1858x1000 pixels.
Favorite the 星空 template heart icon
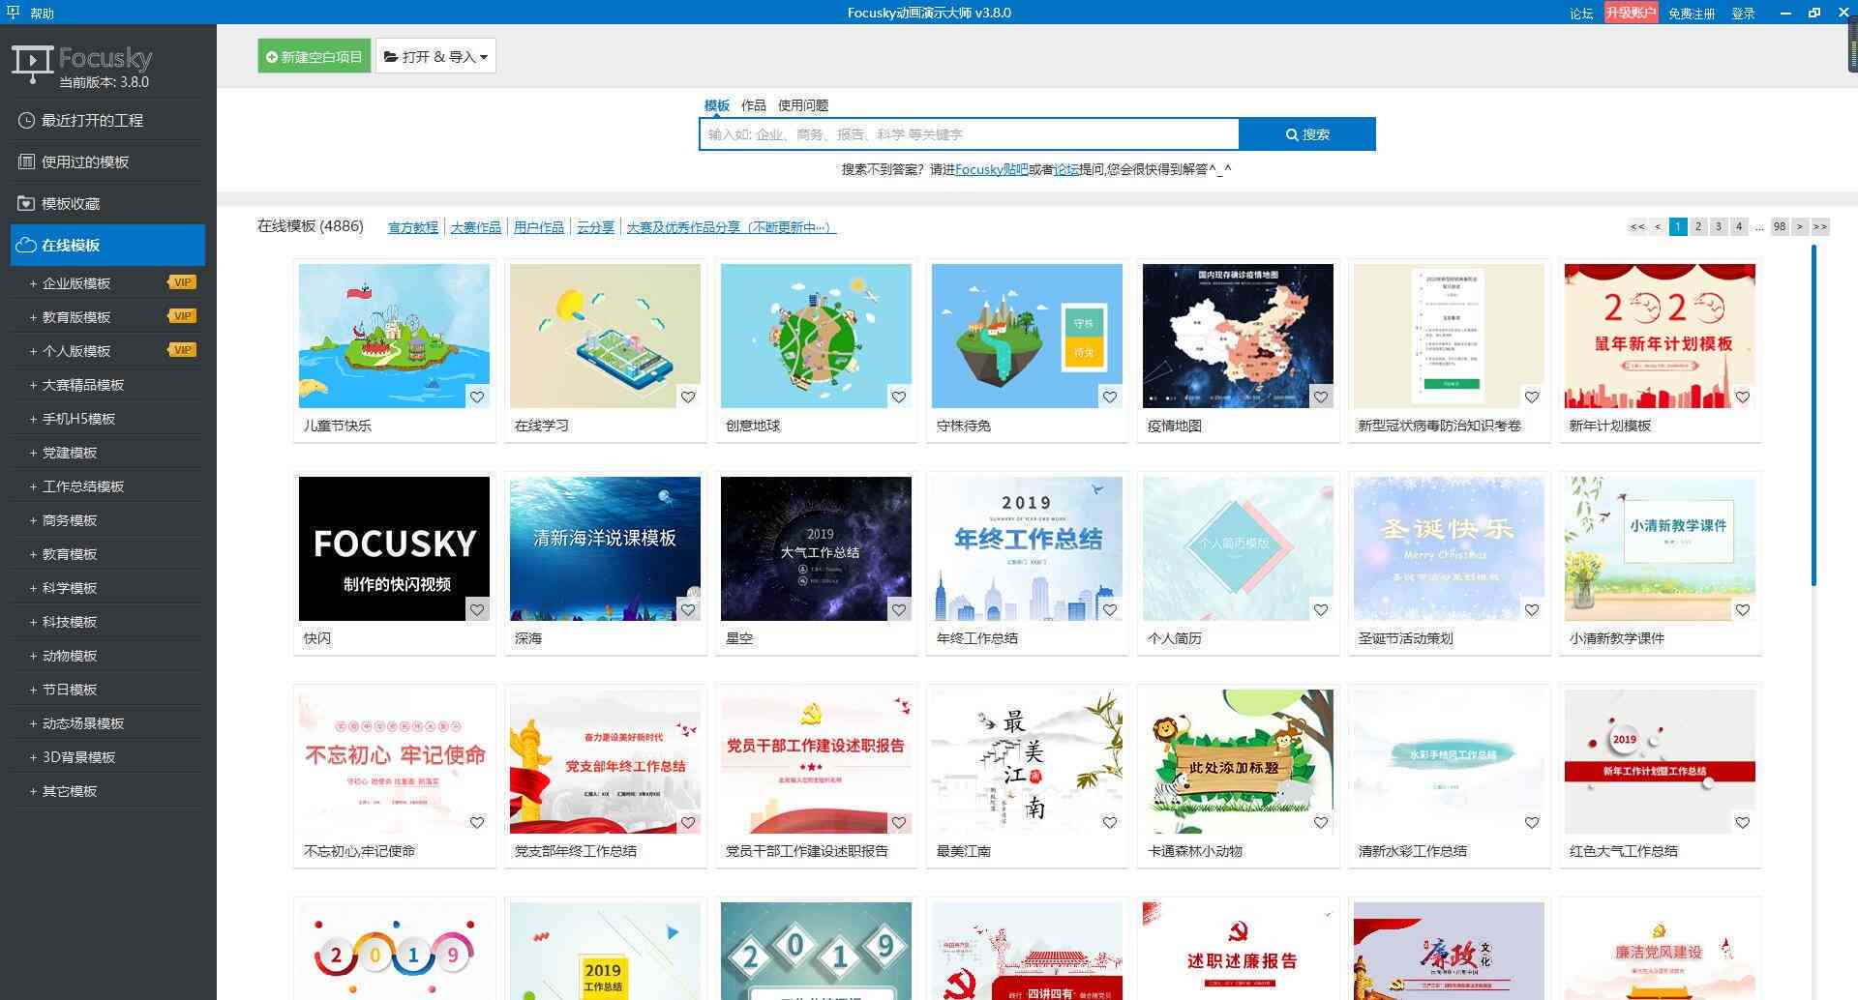coord(899,609)
